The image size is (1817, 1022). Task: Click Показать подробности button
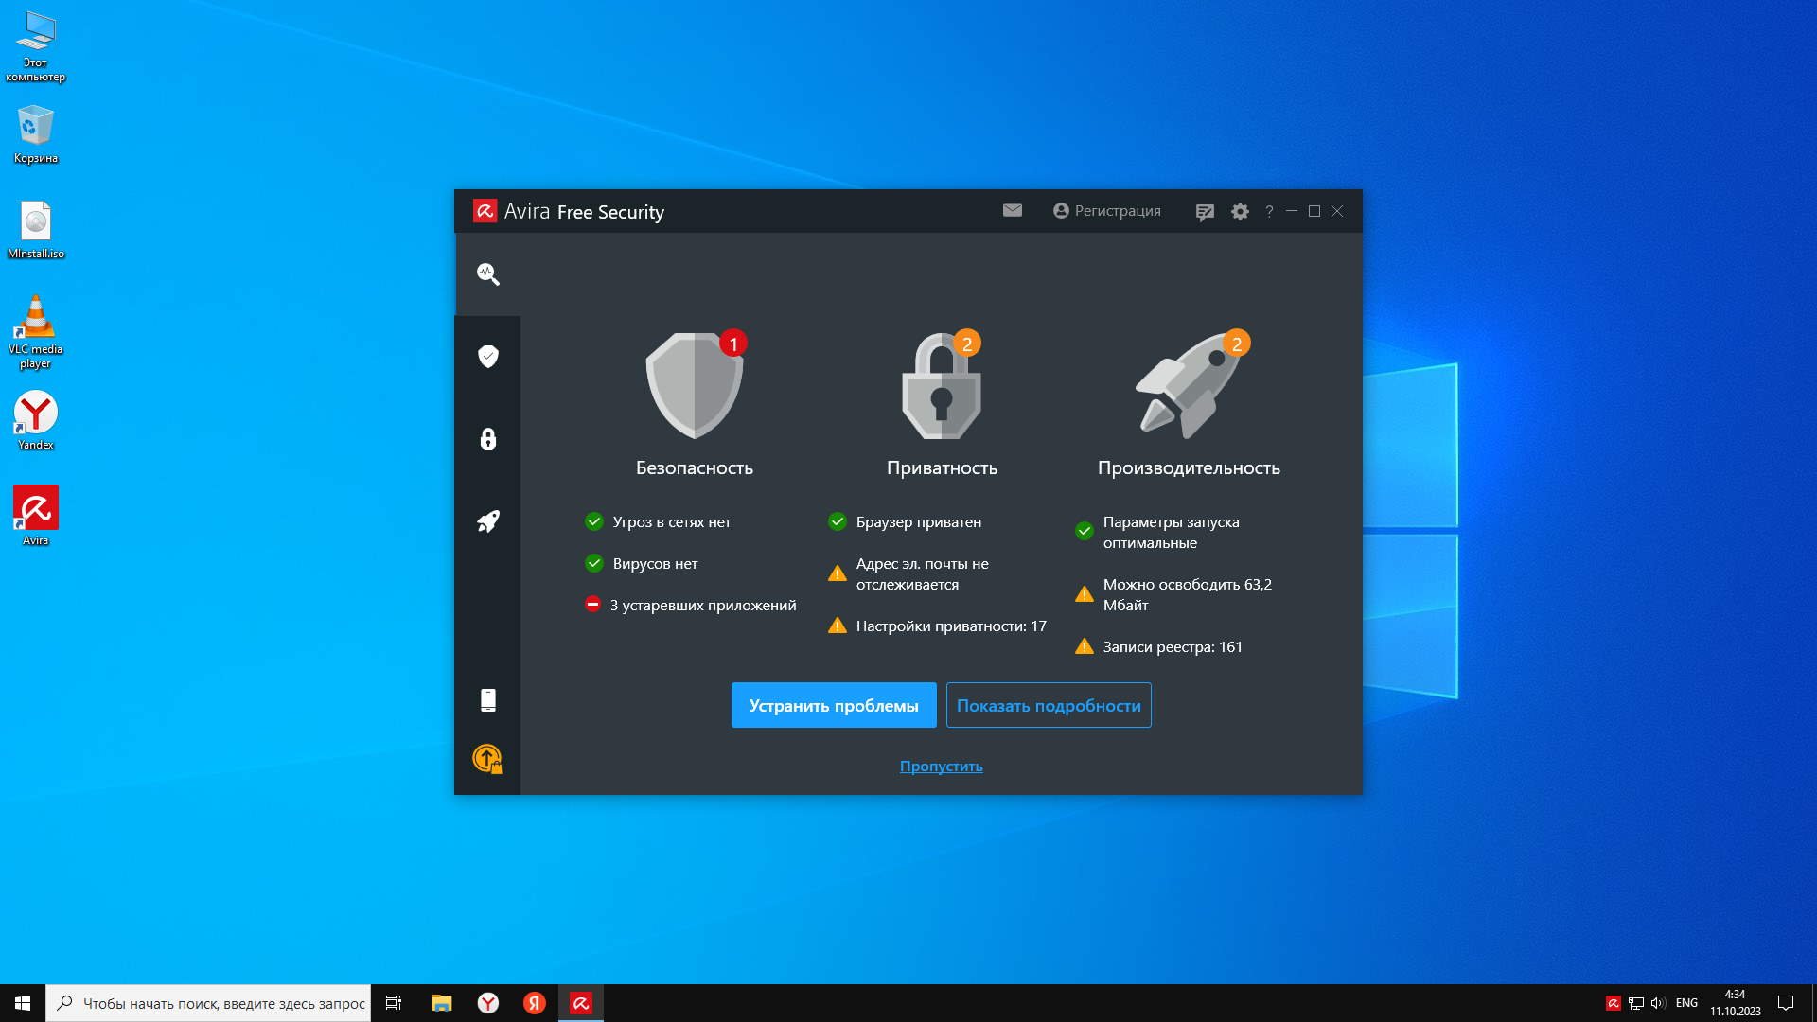pyautogui.click(x=1049, y=705)
